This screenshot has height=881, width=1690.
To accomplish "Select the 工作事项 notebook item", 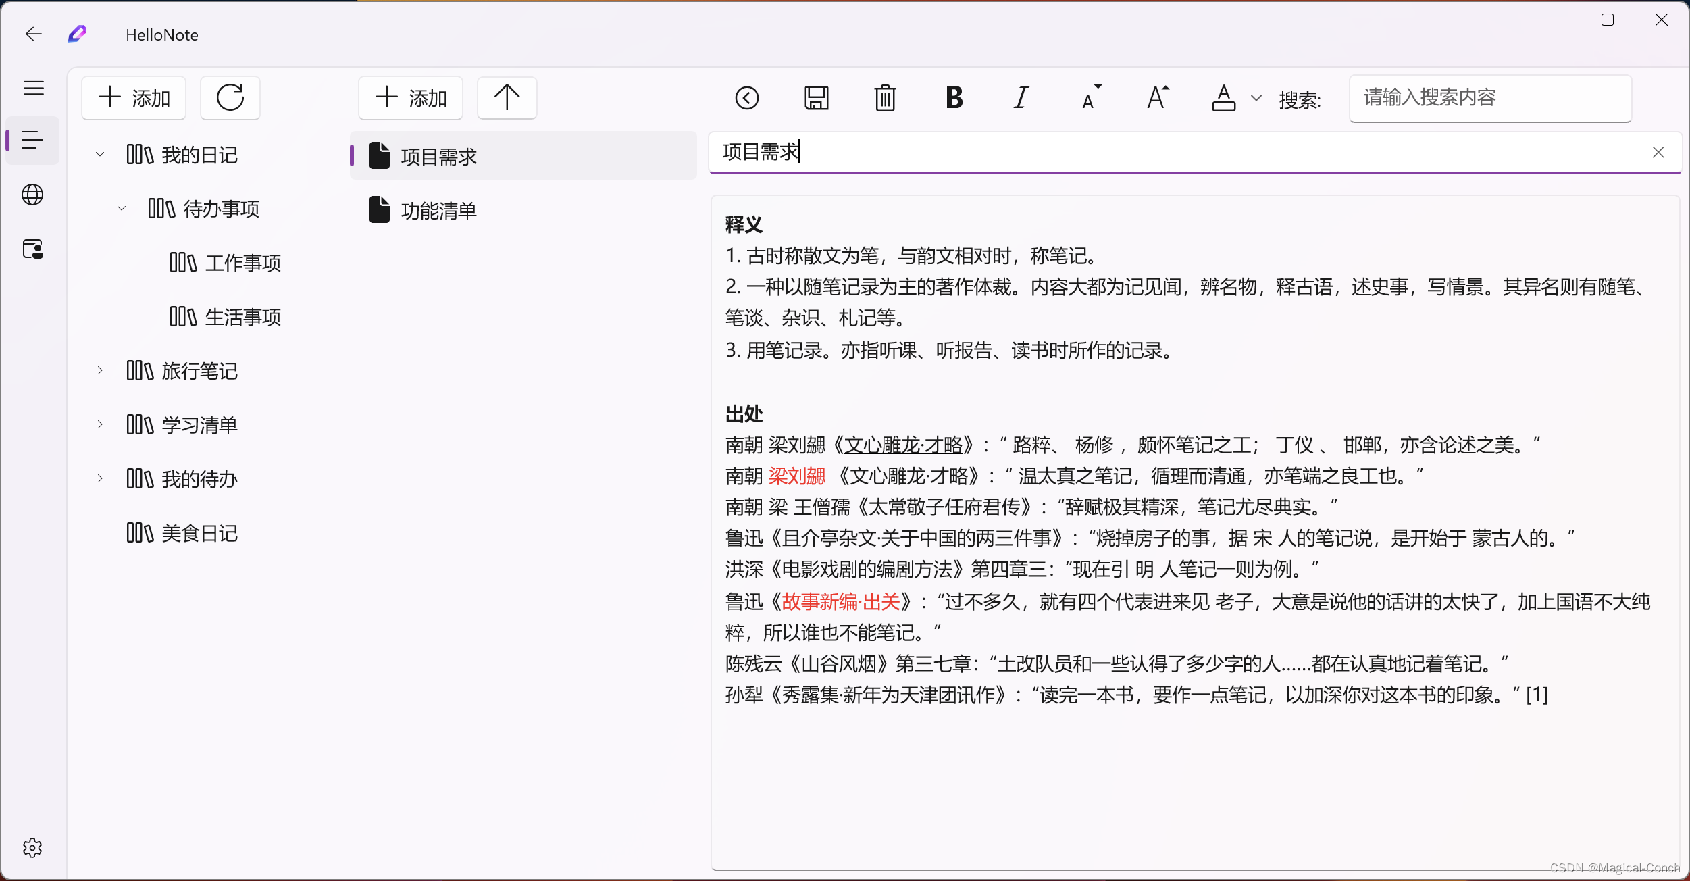I will (242, 263).
